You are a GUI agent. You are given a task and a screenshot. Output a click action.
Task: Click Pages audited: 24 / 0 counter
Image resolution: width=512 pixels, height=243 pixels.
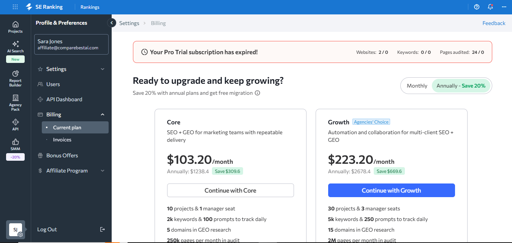[x=462, y=52]
